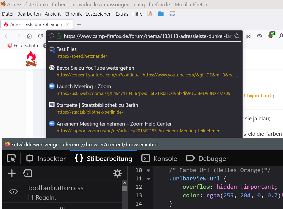Click the import stylesheet icon
This screenshot has width=283, height=209.
tap(27, 173)
